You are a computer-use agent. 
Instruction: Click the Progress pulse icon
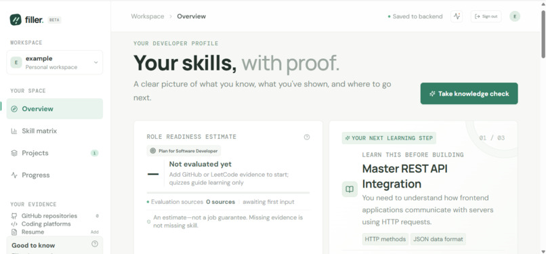tap(14, 175)
